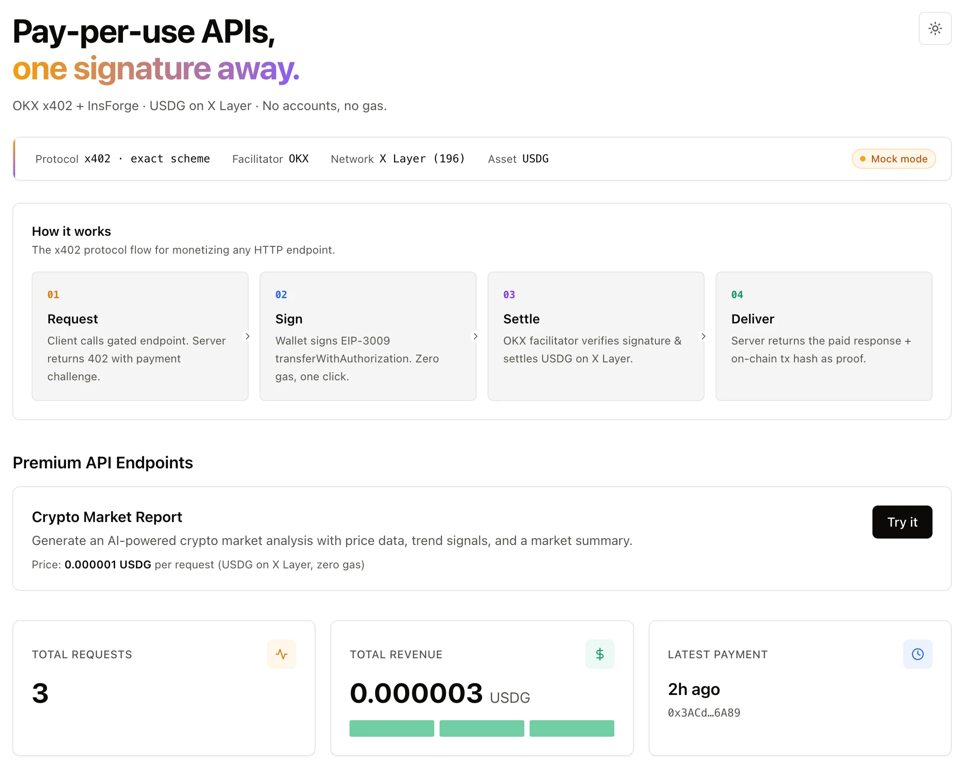Click the pulse activity icon on Total Requests card
The image size is (966, 767).
[x=282, y=654]
